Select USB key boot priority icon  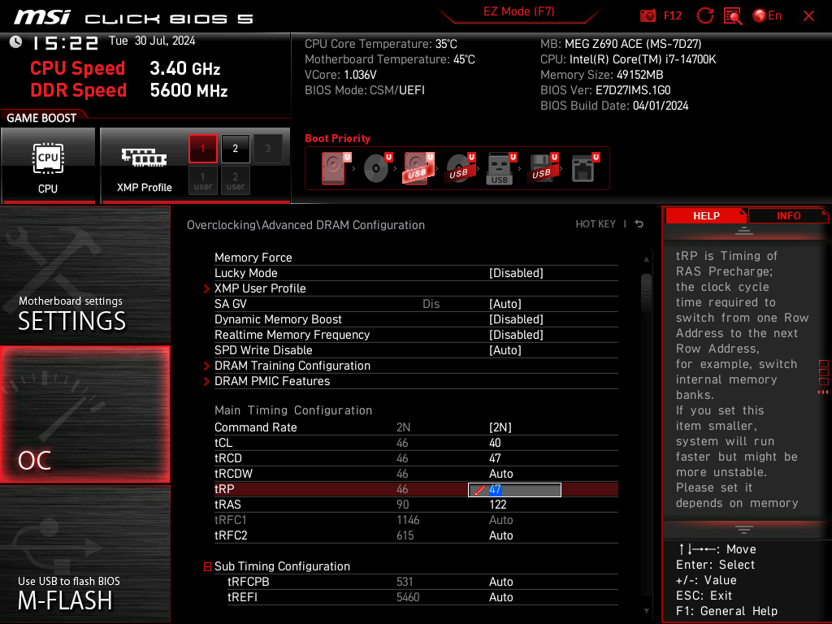500,168
